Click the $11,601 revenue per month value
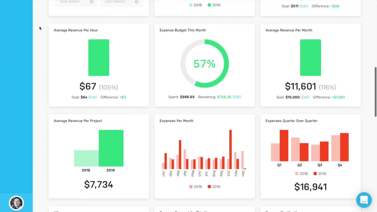Viewport: 377px width, 212px height. tap(300, 87)
